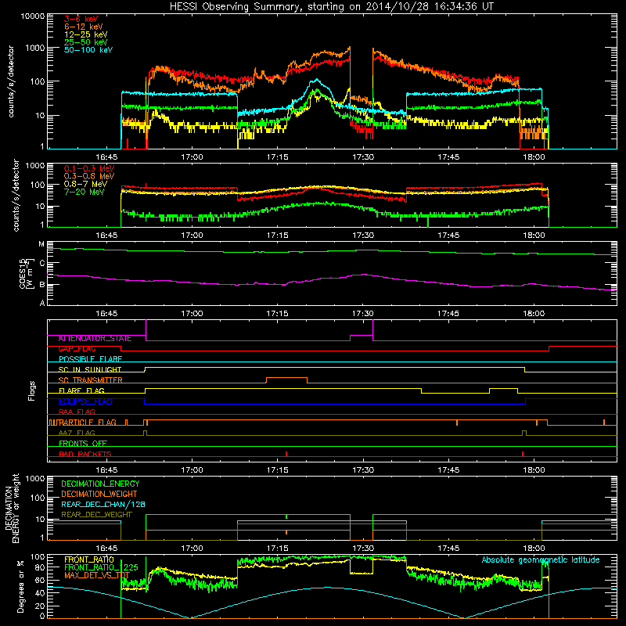Image resolution: width=626 pixels, height=626 pixels.
Task: Click the 0.1-0.3 MeV legend label
Action: pos(89,168)
